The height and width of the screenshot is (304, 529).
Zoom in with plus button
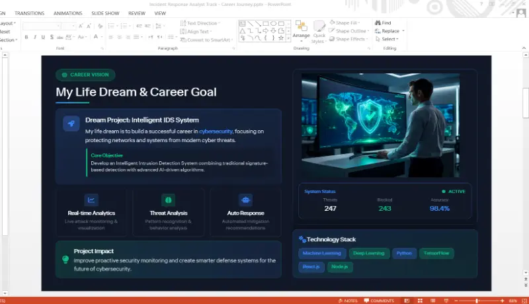503,301
